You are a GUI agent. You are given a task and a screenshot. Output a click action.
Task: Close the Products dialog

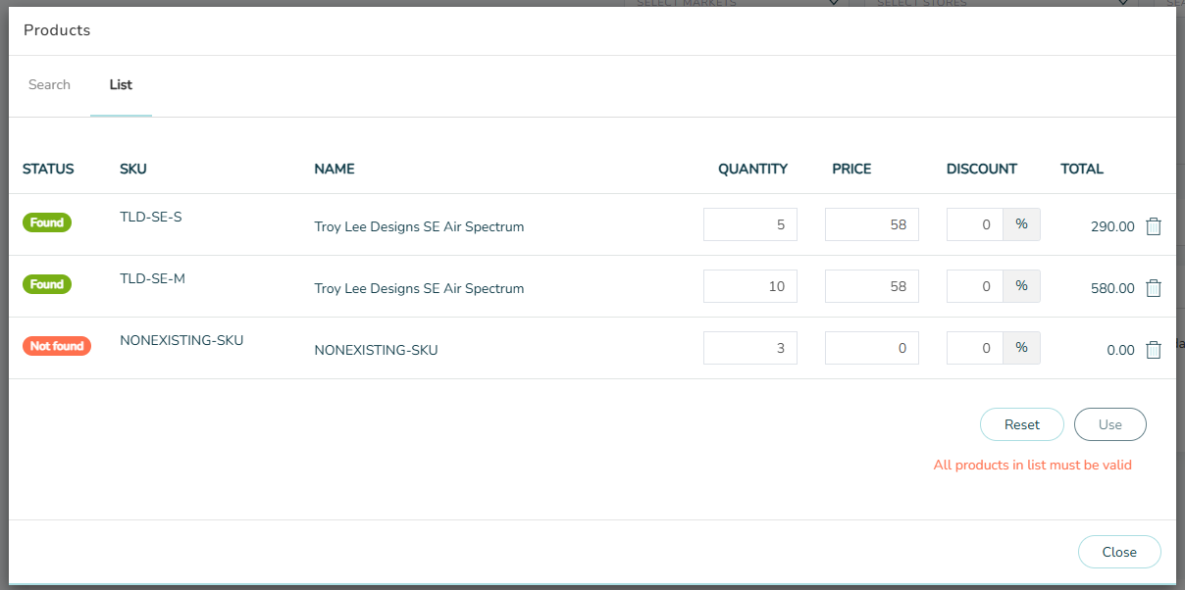pyautogui.click(x=1118, y=552)
